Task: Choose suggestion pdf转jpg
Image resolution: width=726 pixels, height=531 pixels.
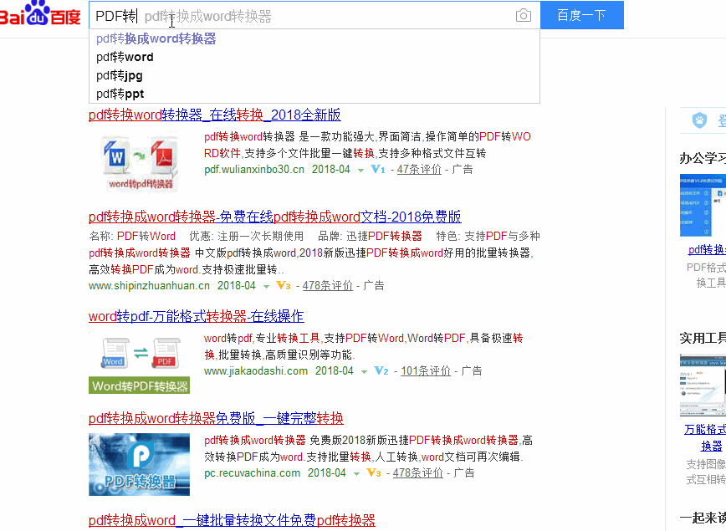Action: pos(314,75)
